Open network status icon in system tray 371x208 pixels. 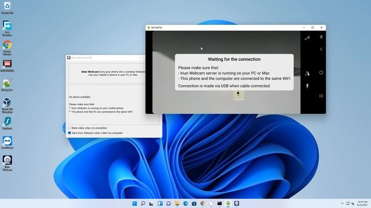click(348, 203)
